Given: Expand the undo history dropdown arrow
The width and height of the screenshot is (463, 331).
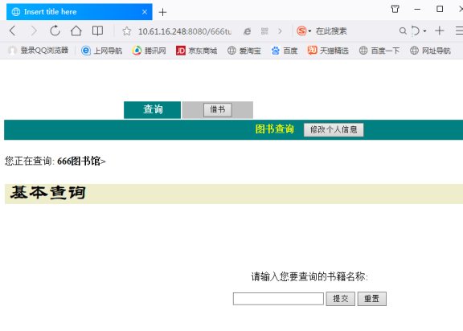Looking at the screenshot, I should pyautogui.click(x=424, y=31).
